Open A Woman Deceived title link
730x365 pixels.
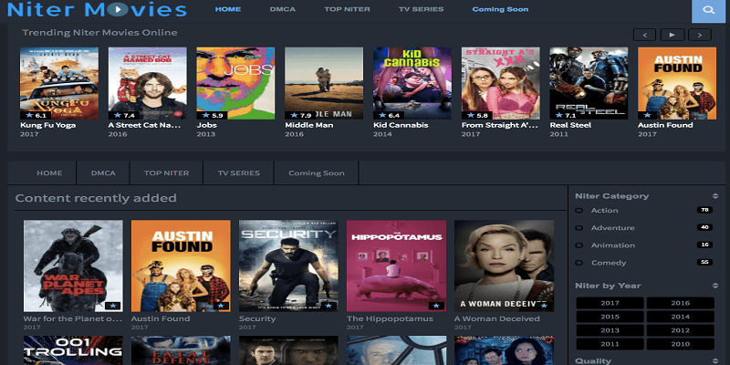point(496,318)
